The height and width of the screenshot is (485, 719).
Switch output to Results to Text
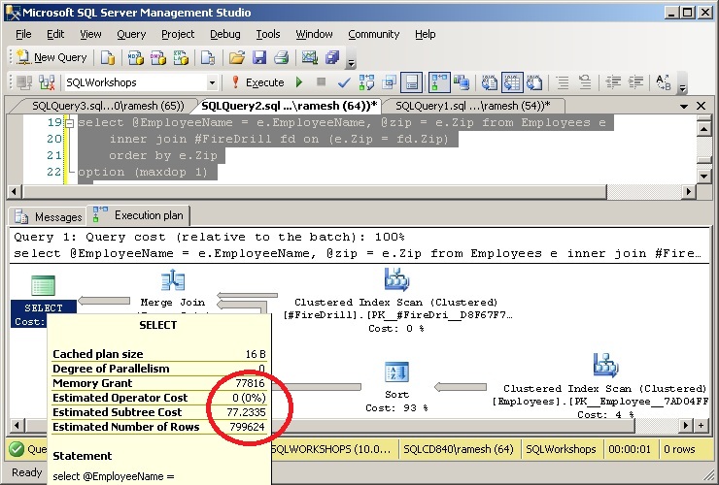tap(490, 82)
